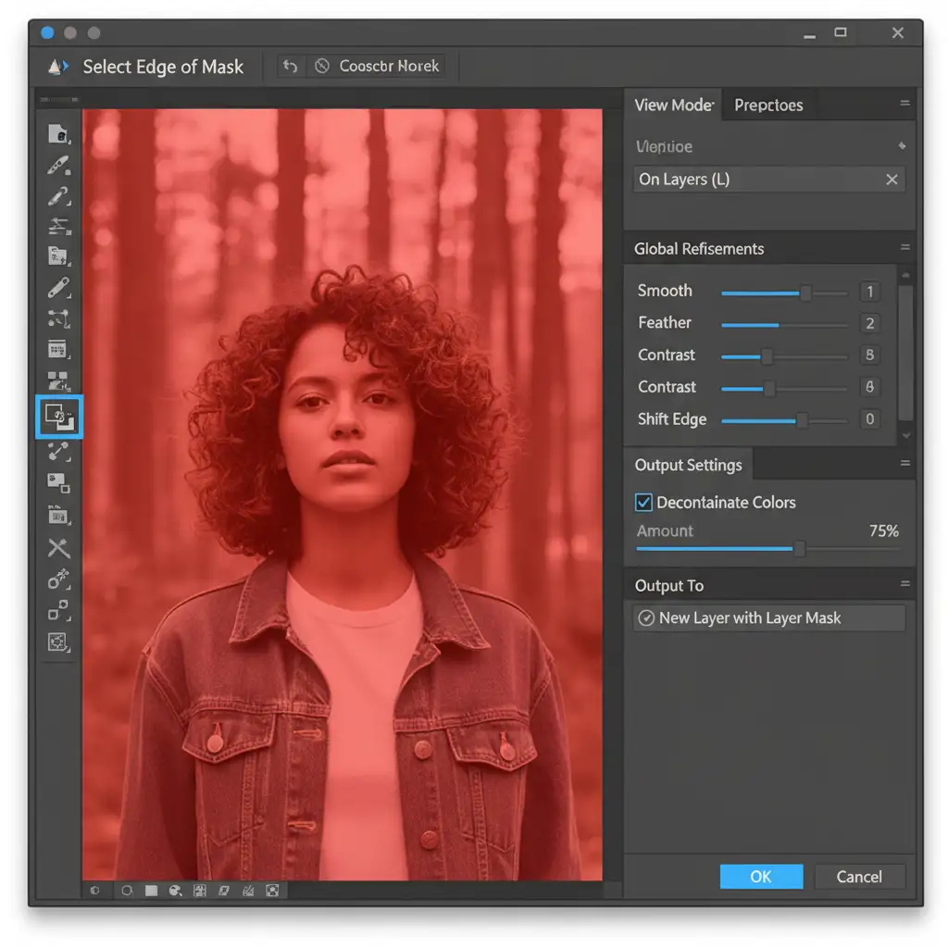Clear On Layers (L) with the X button
This screenshot has height=948, width=948.
pos(892,180)
